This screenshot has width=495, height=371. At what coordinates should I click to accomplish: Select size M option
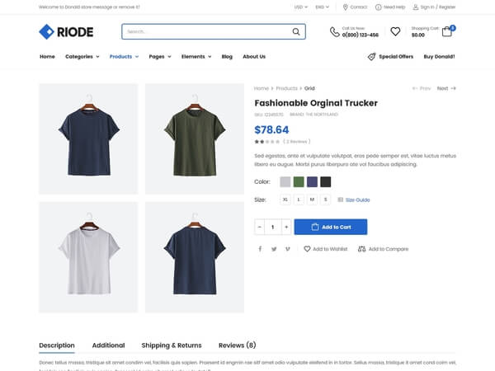(312, 200)
